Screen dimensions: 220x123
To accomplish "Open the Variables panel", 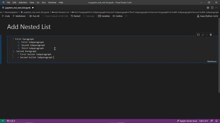I will (x=104, y=16).
